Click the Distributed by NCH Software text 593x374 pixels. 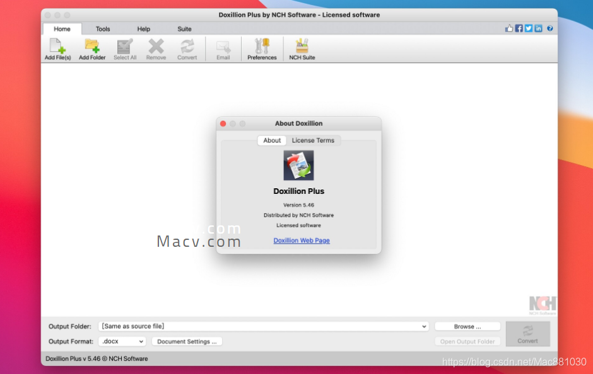pos(298,215)
